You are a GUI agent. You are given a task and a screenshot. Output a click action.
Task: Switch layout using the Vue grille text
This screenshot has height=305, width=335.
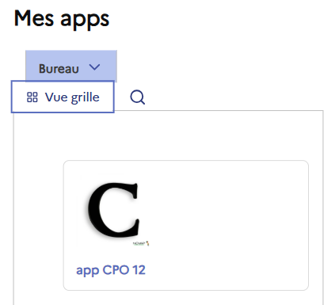(x=72, y=97)
